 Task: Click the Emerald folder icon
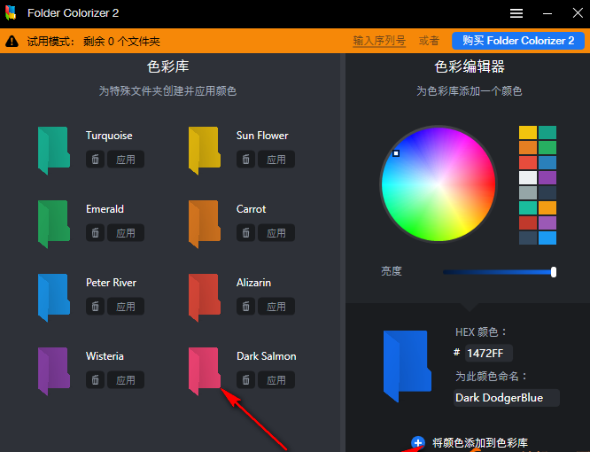point(54,224)
